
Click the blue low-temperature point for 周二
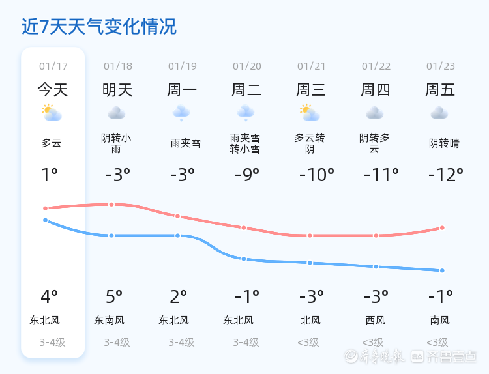pyautogui.click(x=244, y=259)
